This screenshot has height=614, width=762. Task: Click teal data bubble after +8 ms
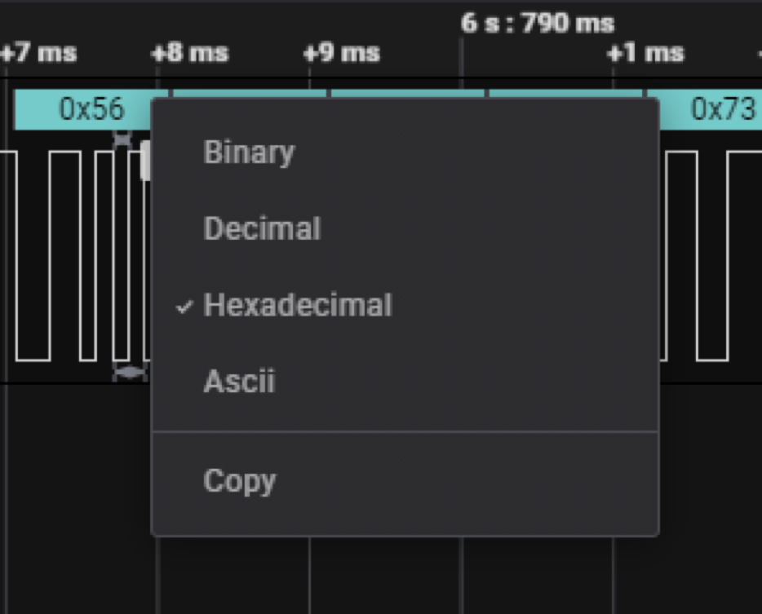point(249,93)
